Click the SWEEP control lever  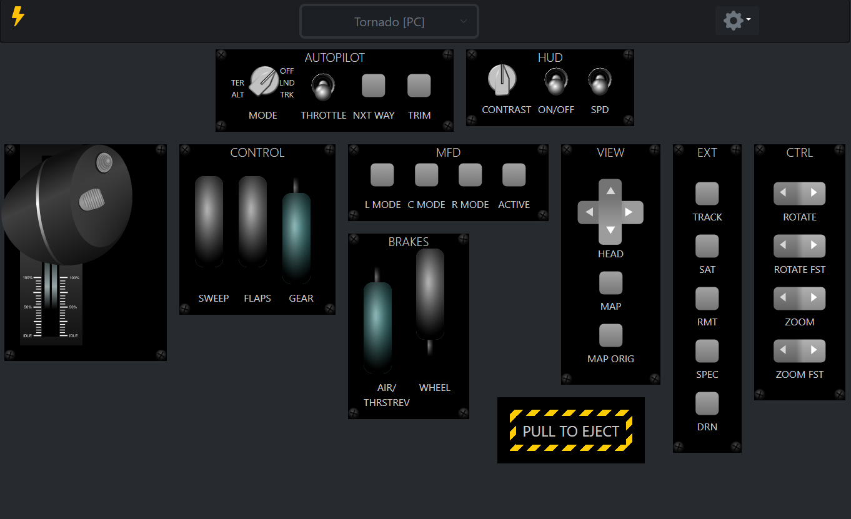(209, 221)
